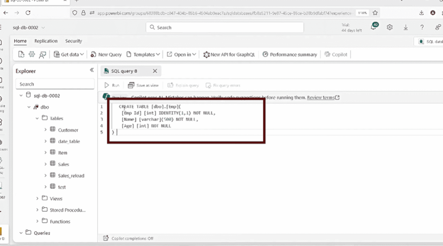
Task: Expand the date_table table
Action: pos(45,141)
